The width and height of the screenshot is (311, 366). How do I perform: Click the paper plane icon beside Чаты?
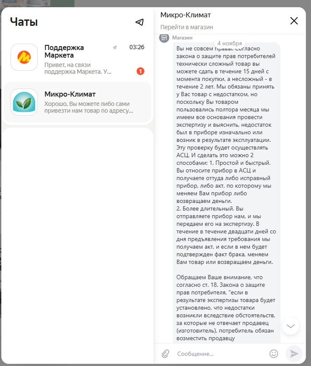click(x=140, y=22)
